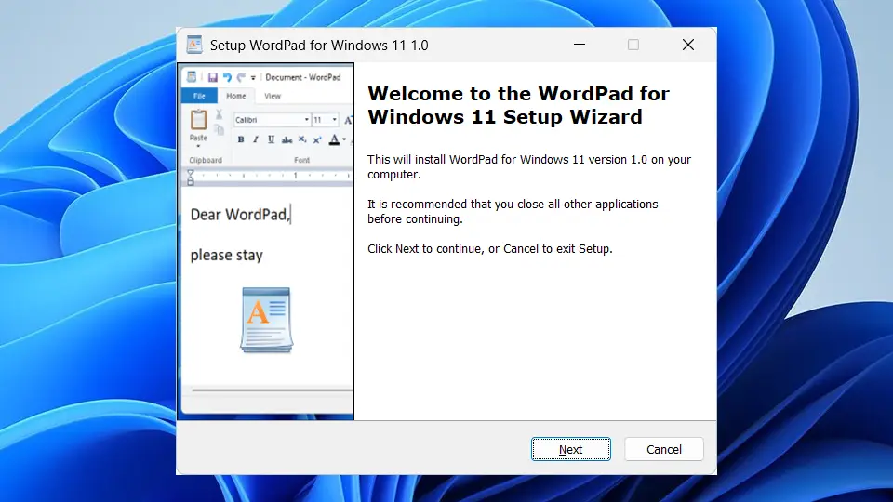Click the large WordPad document logo
Screen dimensions: 893x502
(x=267, y=320)
